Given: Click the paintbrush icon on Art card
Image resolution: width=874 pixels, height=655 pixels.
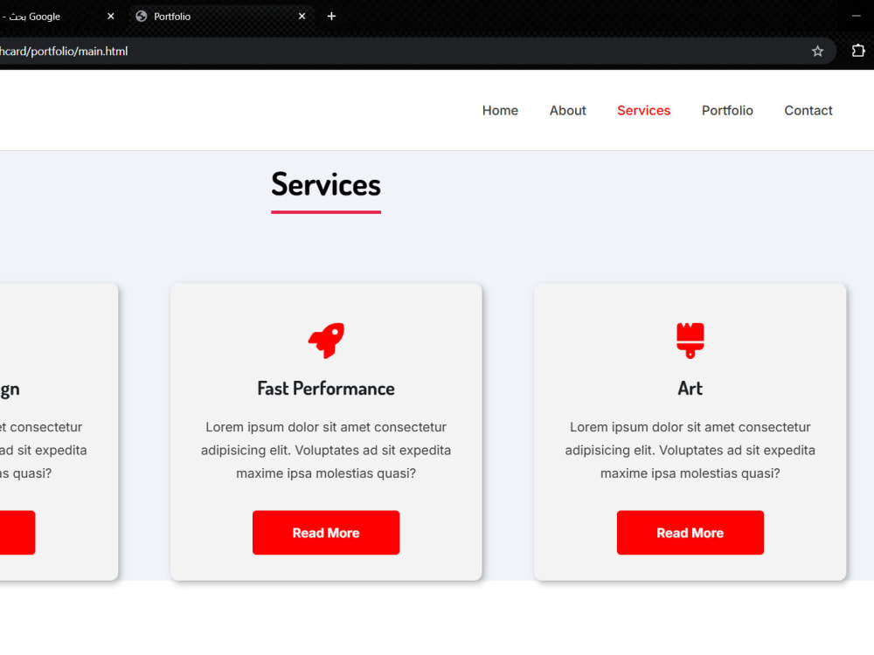Looking at the screenshot, I should click(690, 341).
